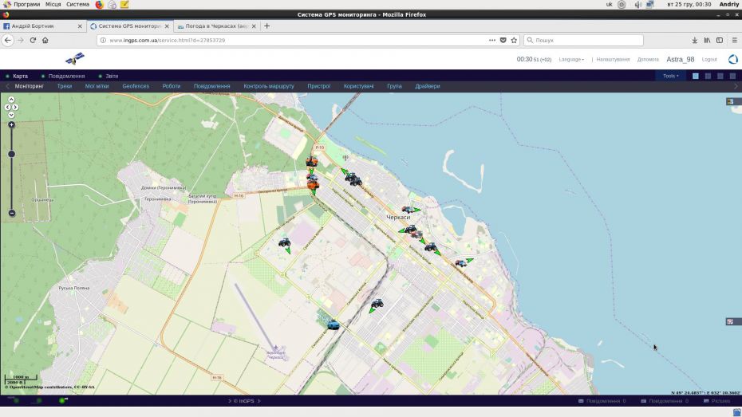The image size is (742, 417).
Task: Open the Geofences tab
Action: tap(136, 87)
